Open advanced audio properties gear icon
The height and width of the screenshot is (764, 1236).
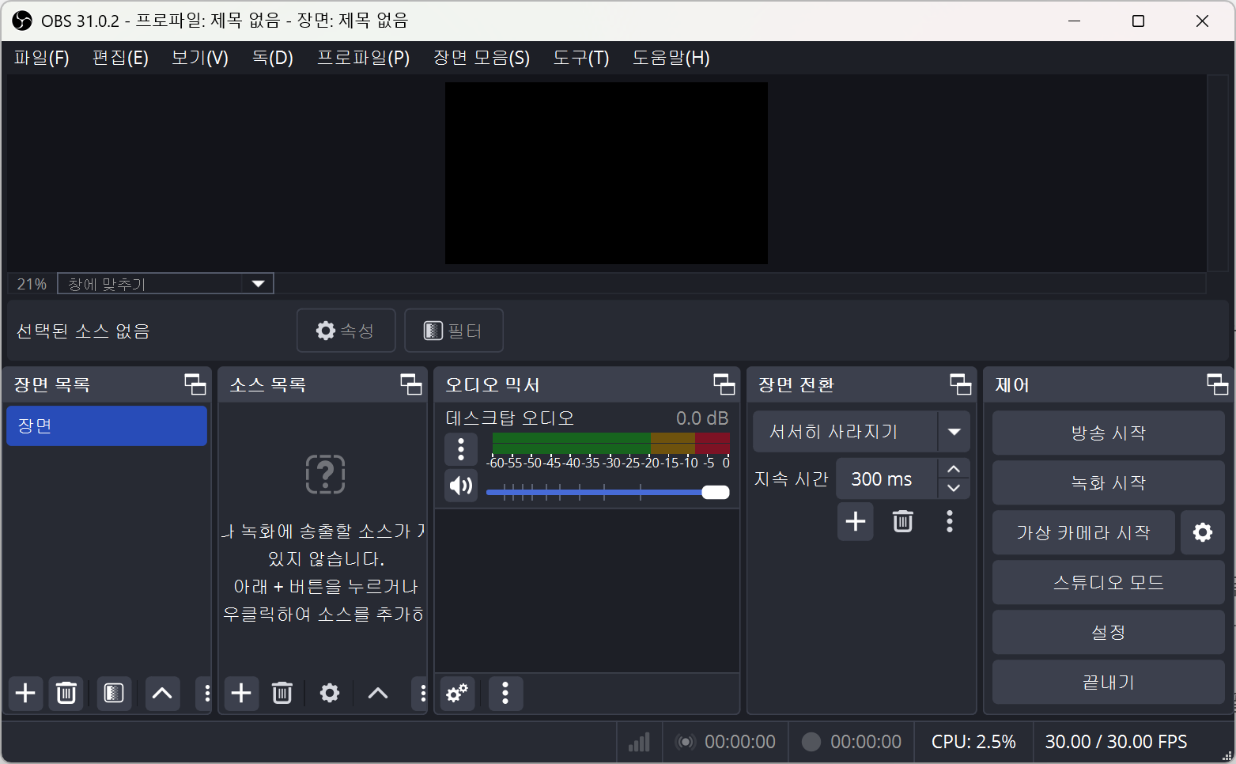click(x=457, y=694)
